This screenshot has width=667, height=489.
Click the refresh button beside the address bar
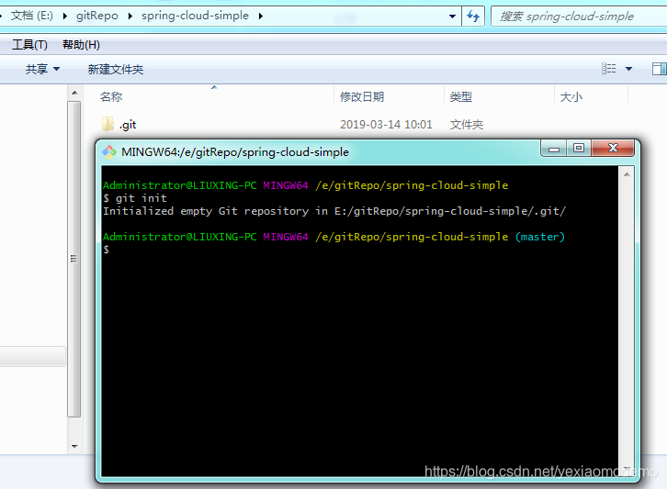473,17
